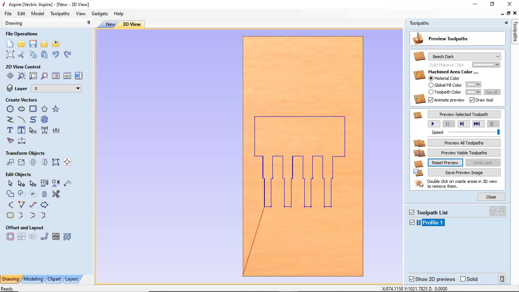Open the Layer dropdown showing 0

click(56, 89)
